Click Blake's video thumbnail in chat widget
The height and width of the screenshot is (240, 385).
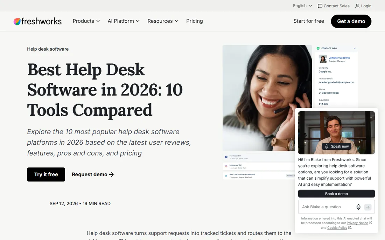coord(336,133)
